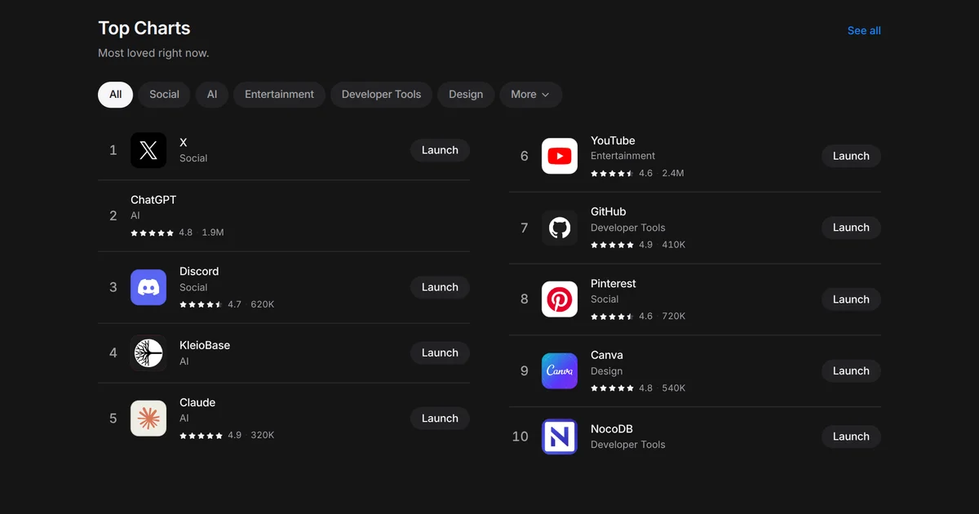Screen dimensions: 979x514
Task: Click the Canva app icon
Action: [x=560, y=371]
